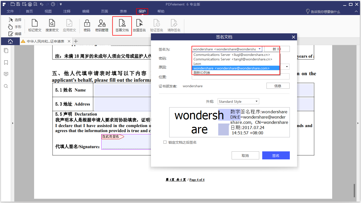Go to the home start page icon
Image resolution: width=361 pixels, height=203 pixels.
click(10, 41)
